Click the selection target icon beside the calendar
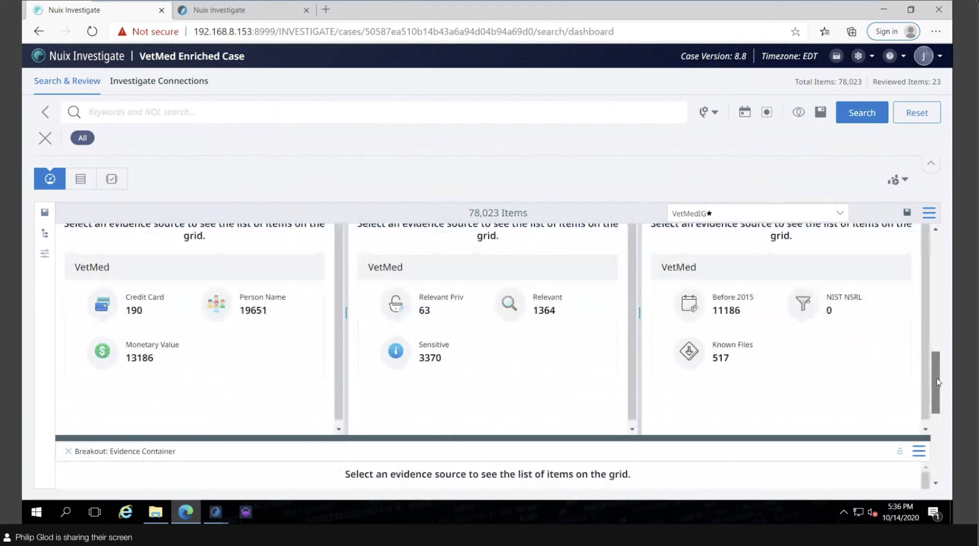 (x=767, y=112)
